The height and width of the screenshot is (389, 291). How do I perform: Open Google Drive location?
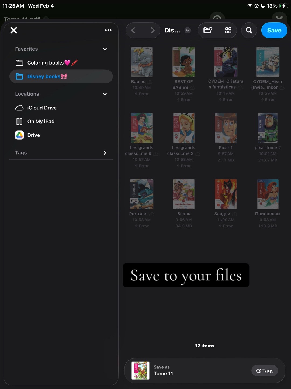point(61,135)
